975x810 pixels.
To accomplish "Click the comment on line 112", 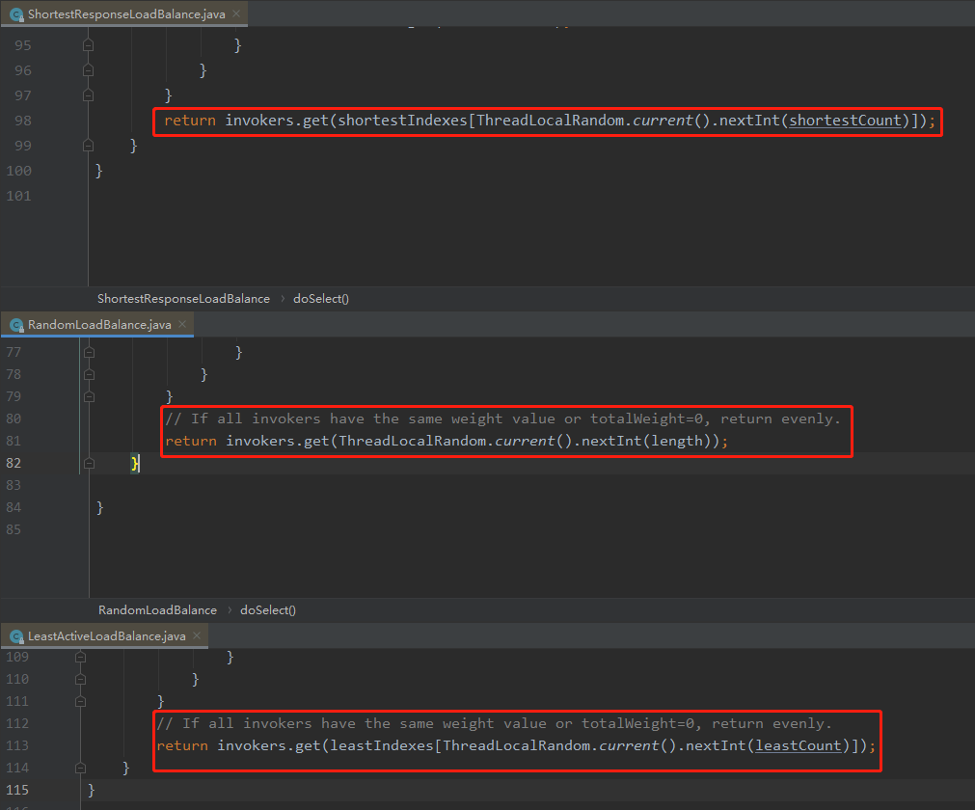I will click(495, 723).
